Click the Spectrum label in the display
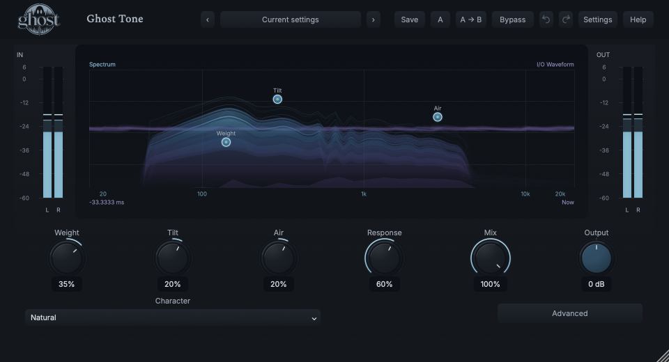 102,64
